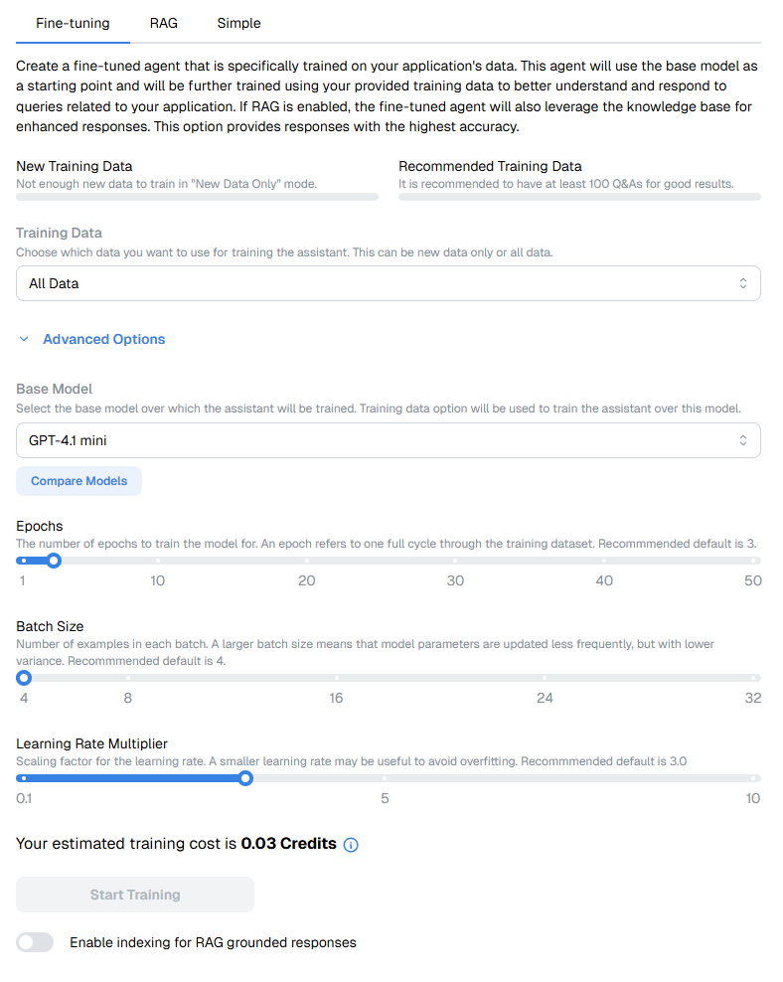
Task: Set Learning Rate slider to the 5 mark
Action: (385, 778)
